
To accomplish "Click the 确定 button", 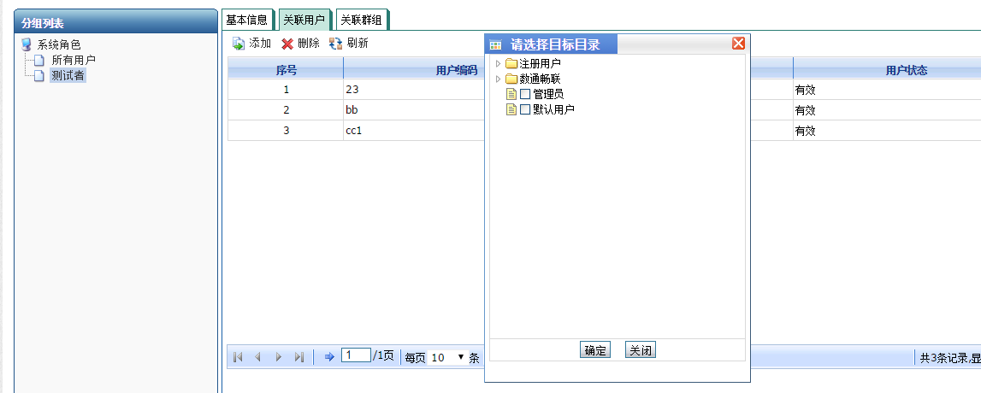I will pos(595,350).
